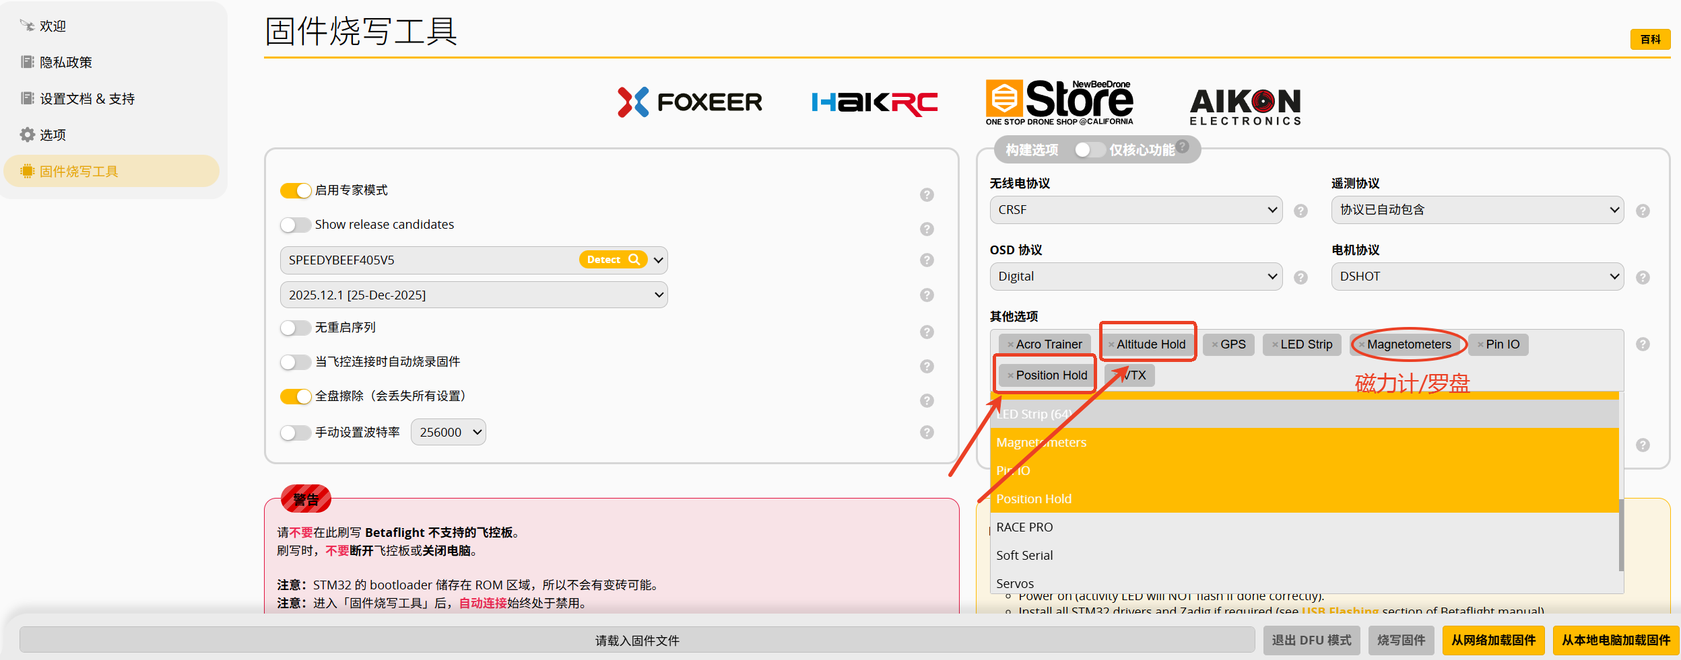Click load firmware from network button

[x=1493, y=640]
